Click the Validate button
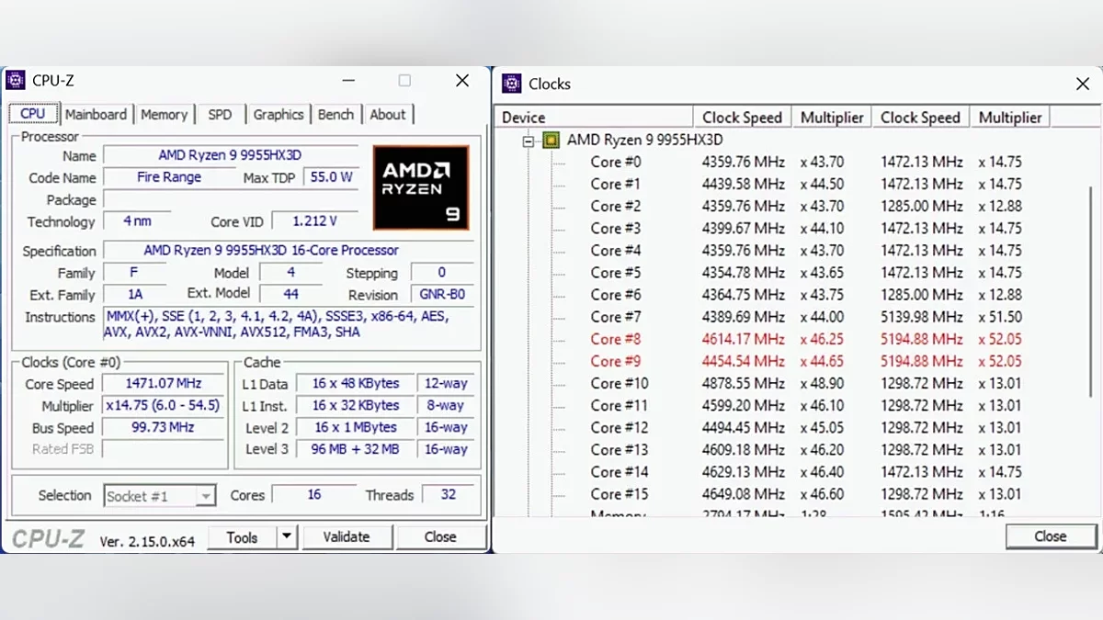This screenshot has height=620, width=1103. tap(347, 537)
